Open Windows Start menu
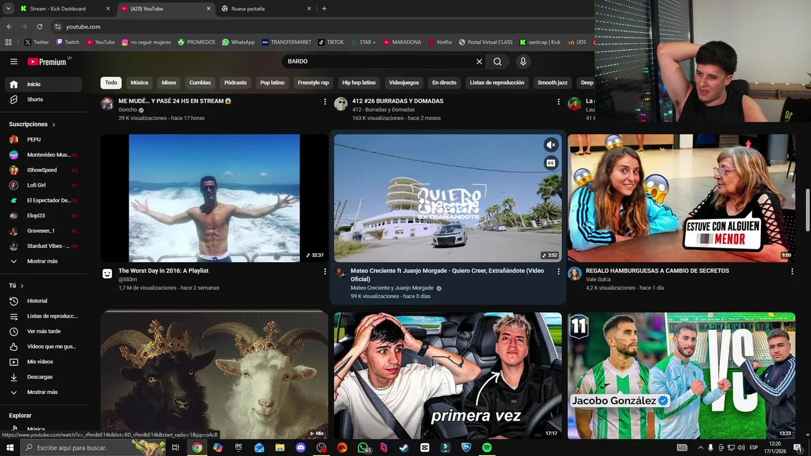Screen dimensions: 811x456 pyautogui.click(x=9, y=448)
